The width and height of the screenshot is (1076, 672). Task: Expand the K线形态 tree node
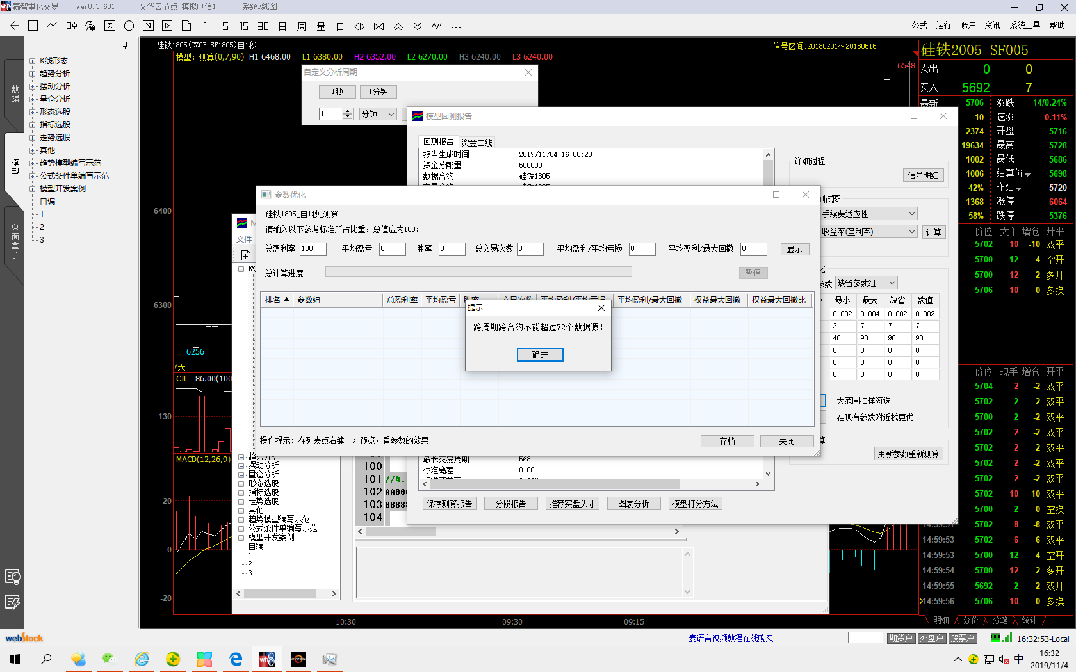tap(32, 61)
